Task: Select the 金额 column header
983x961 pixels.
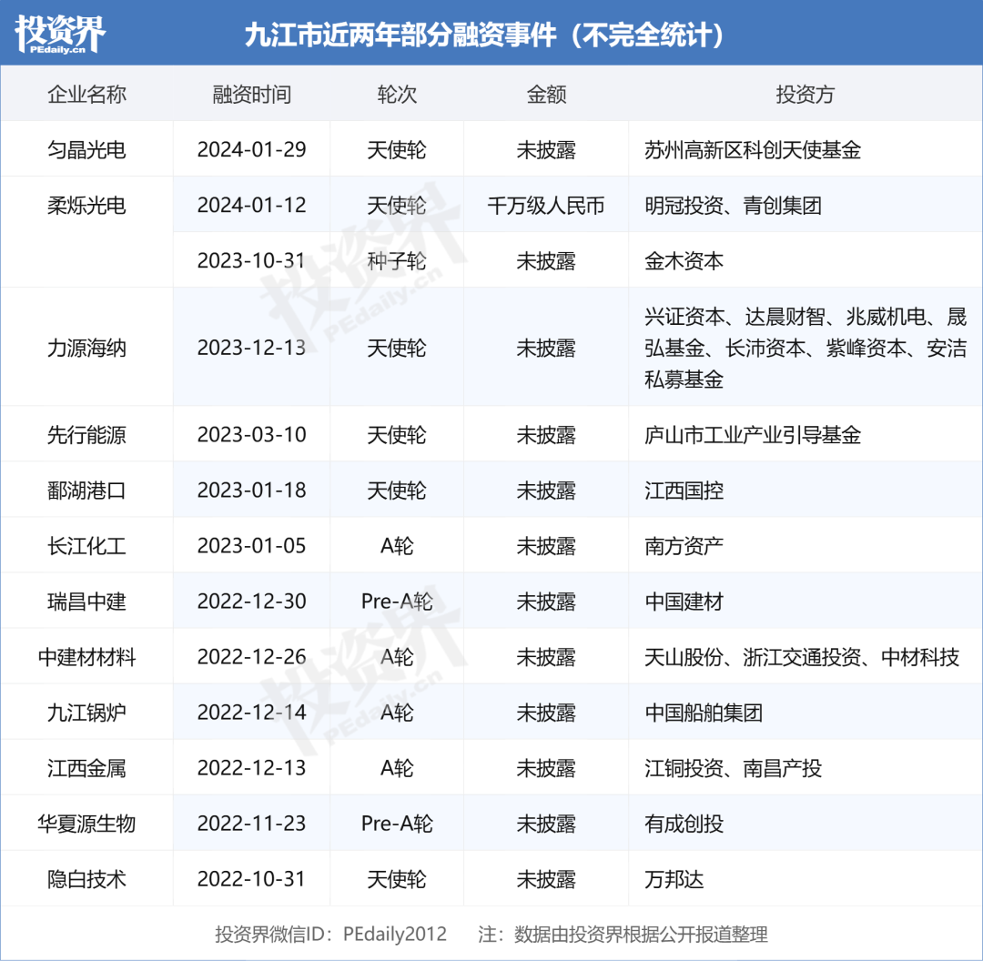Action: (546, 95)
